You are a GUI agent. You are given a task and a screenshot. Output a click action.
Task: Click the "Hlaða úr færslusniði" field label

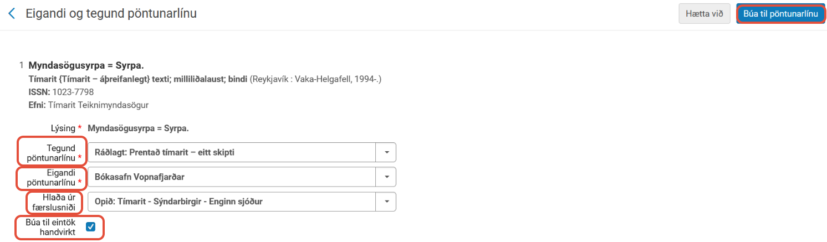point(55,202)
